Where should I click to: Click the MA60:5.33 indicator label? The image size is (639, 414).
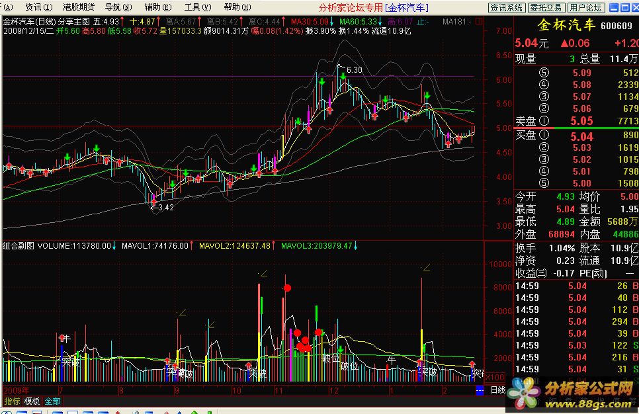tap(359, 22)
